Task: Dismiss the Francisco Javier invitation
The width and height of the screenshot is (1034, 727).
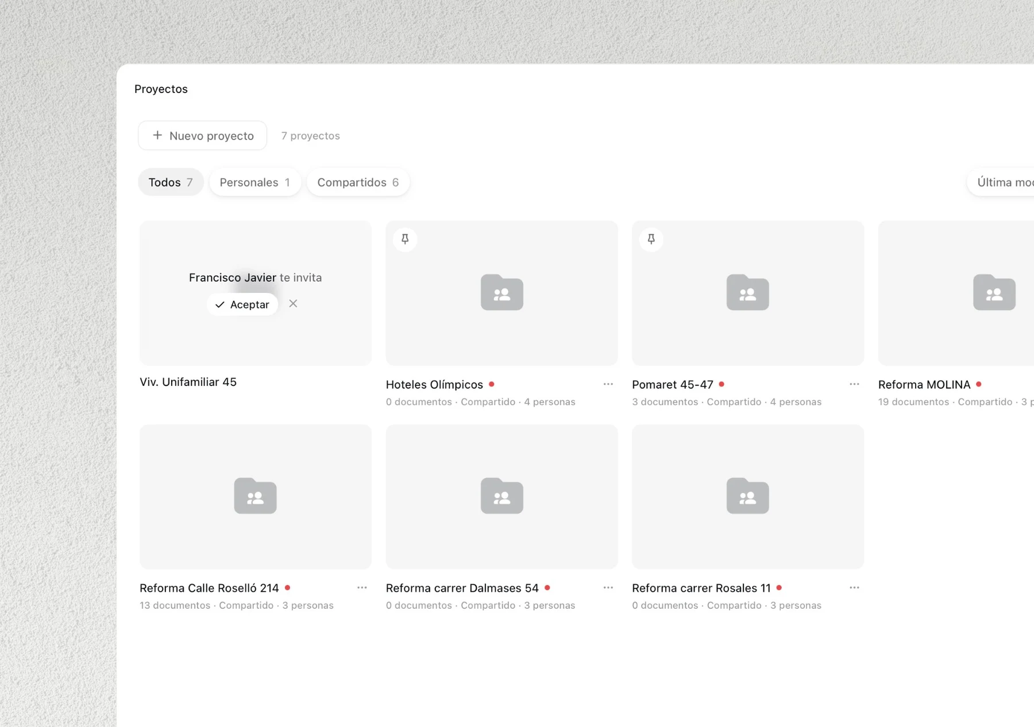Action: tap(293, 304)
